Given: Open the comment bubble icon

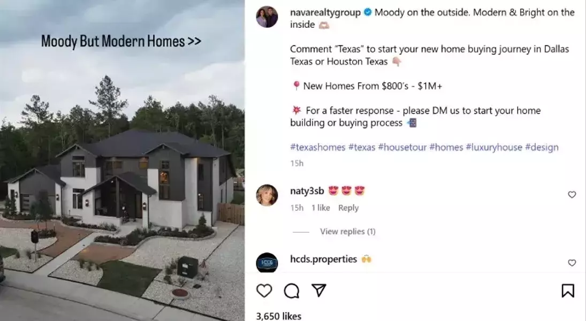Looking at the screenshot, I should pos(292,291).
